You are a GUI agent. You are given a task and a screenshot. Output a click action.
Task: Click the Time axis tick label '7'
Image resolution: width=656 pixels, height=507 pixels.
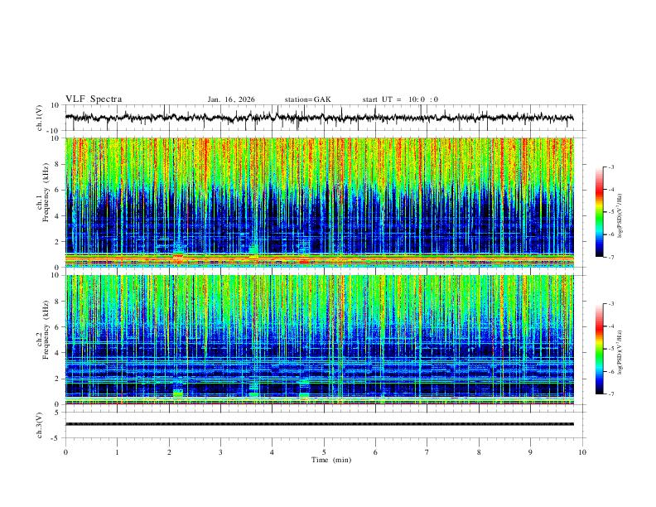[x=427, y=452]
